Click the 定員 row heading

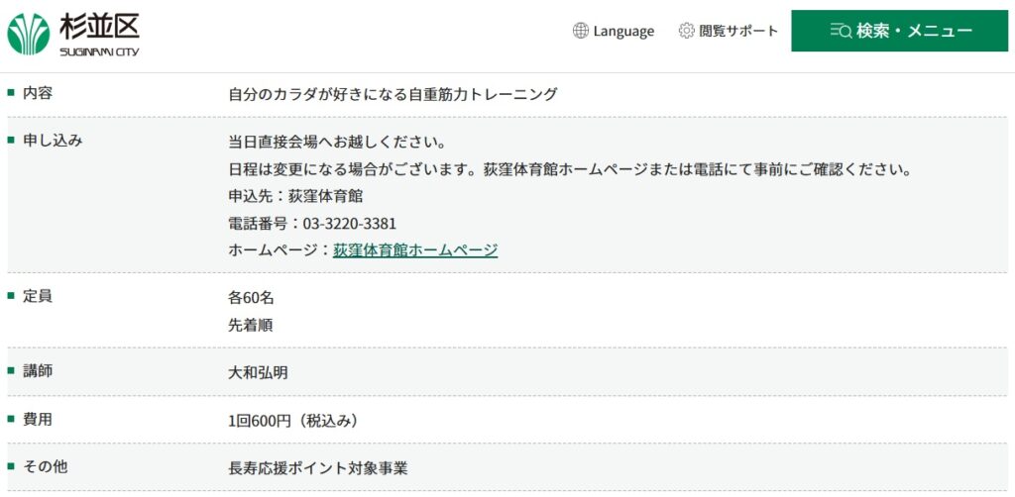pyautogui.click(x=38, y=297)
